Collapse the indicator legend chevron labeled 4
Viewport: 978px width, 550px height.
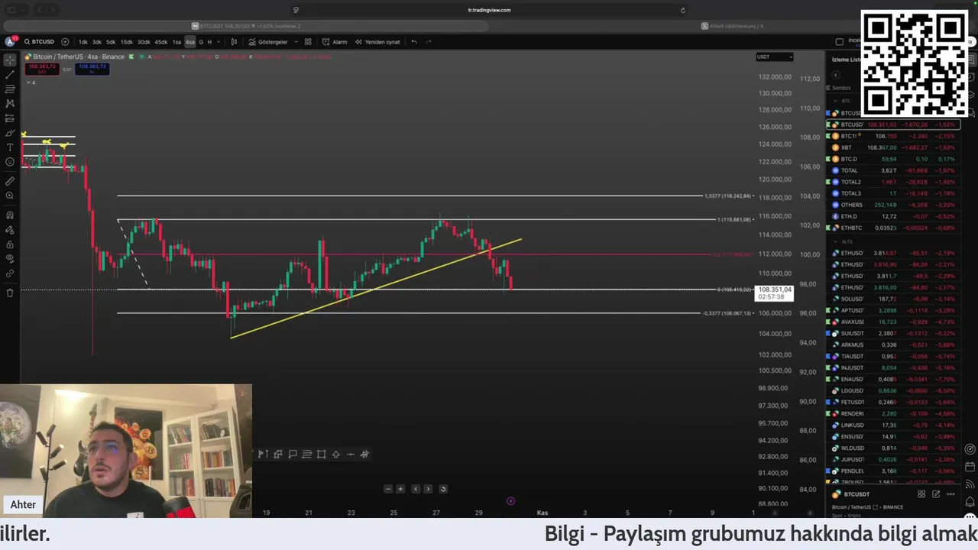[x=29, y=82]
